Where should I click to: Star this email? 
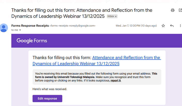(x=163, y=26)
